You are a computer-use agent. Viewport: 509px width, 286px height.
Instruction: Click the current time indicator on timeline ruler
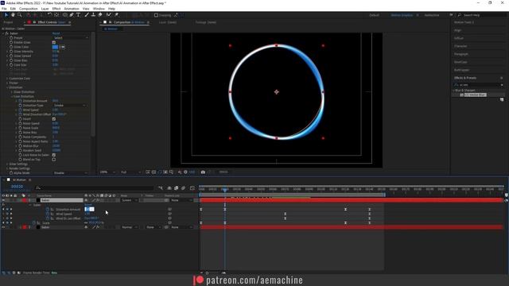[224, 189]
